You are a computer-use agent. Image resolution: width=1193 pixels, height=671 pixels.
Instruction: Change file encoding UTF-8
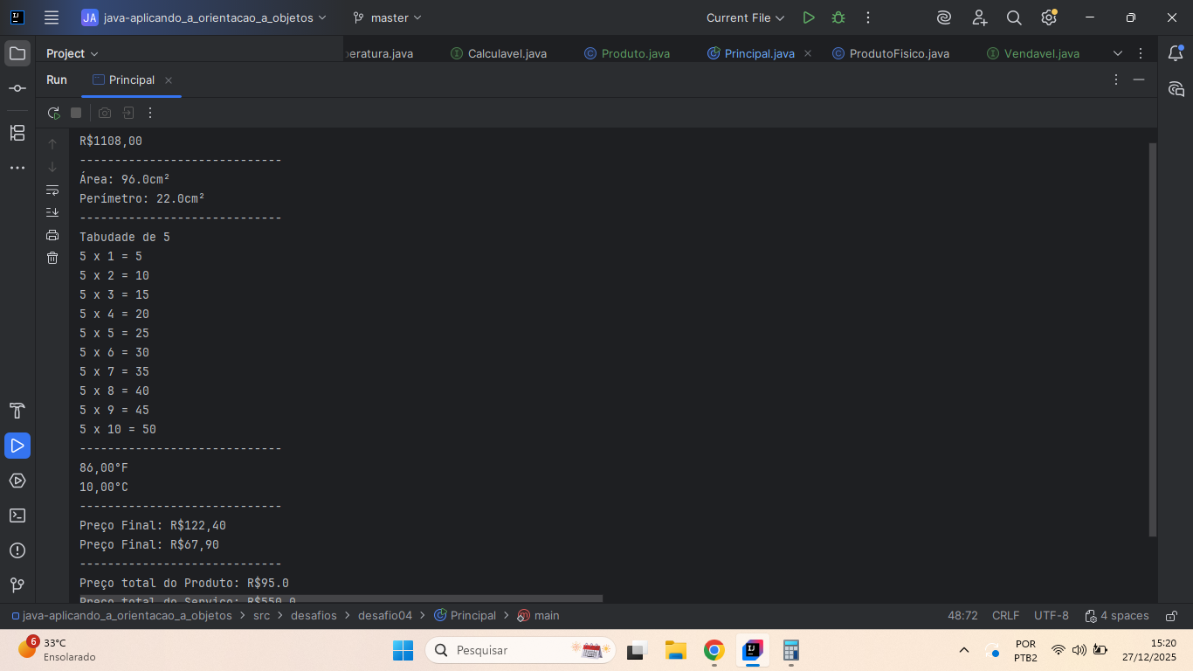point(1052,616)
